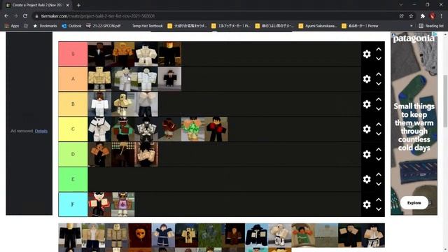Open settings gear for B tier row
This screenshot has width=448, height=252.
[x=367, y=104]
